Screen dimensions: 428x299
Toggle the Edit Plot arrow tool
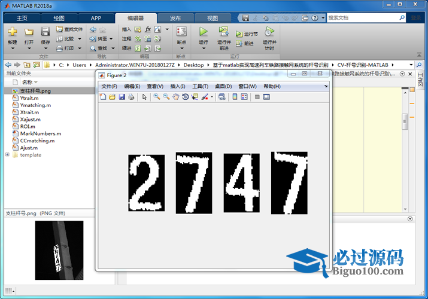[144, 97]
